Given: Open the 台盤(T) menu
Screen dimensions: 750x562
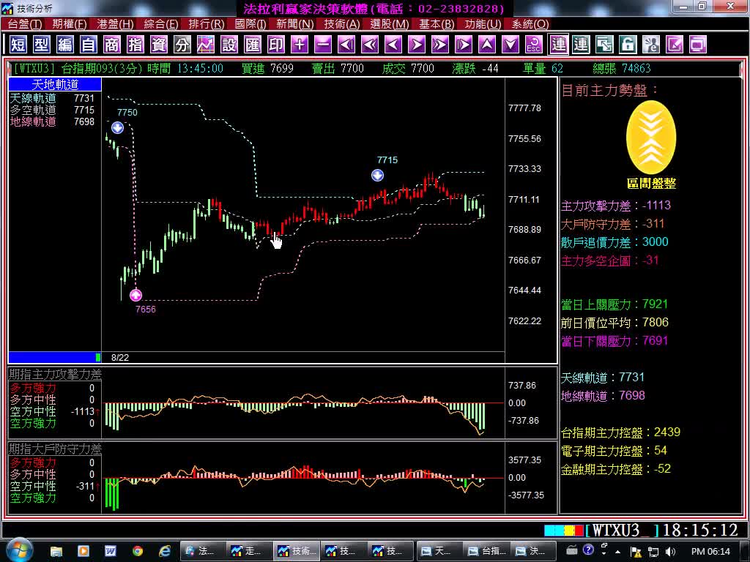Looking at the screenshot, I should point(24,24).
